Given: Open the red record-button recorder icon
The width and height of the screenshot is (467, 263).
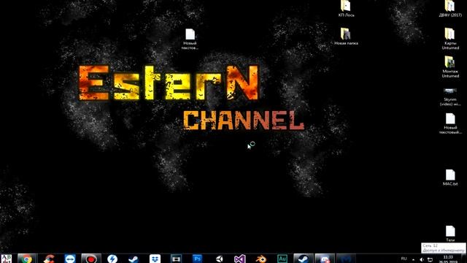Looking at the screenshot, I should click(x=91, y=259).
